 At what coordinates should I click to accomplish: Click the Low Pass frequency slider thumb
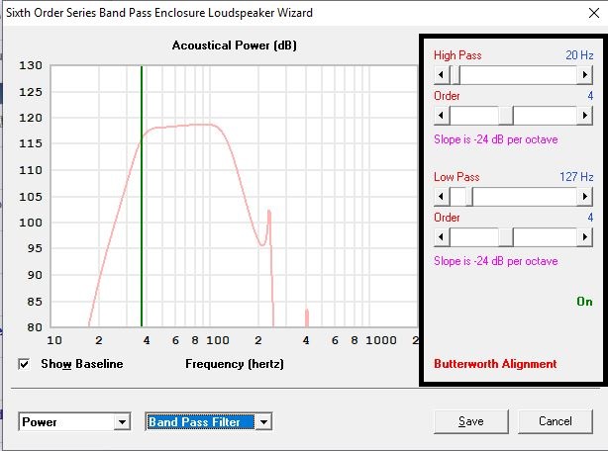469,197
